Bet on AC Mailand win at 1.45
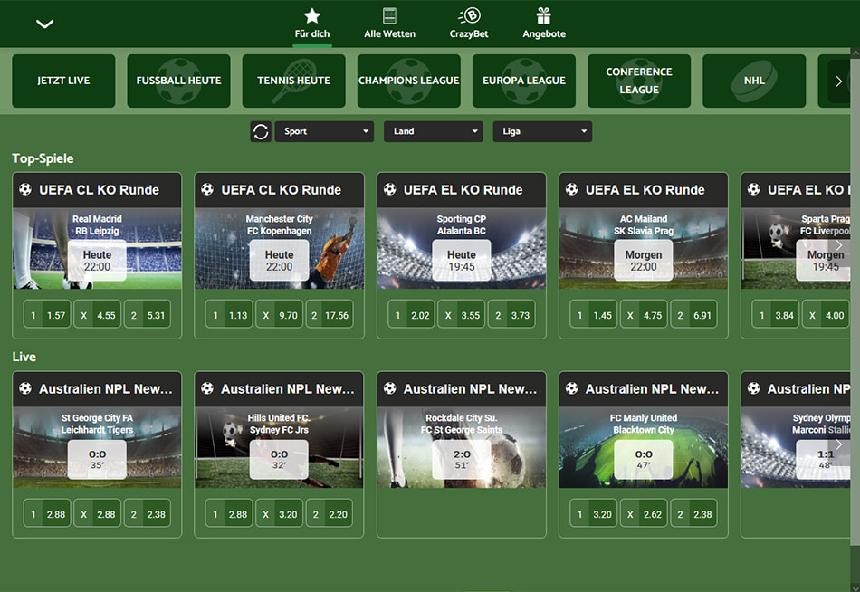 coord(594,316)
